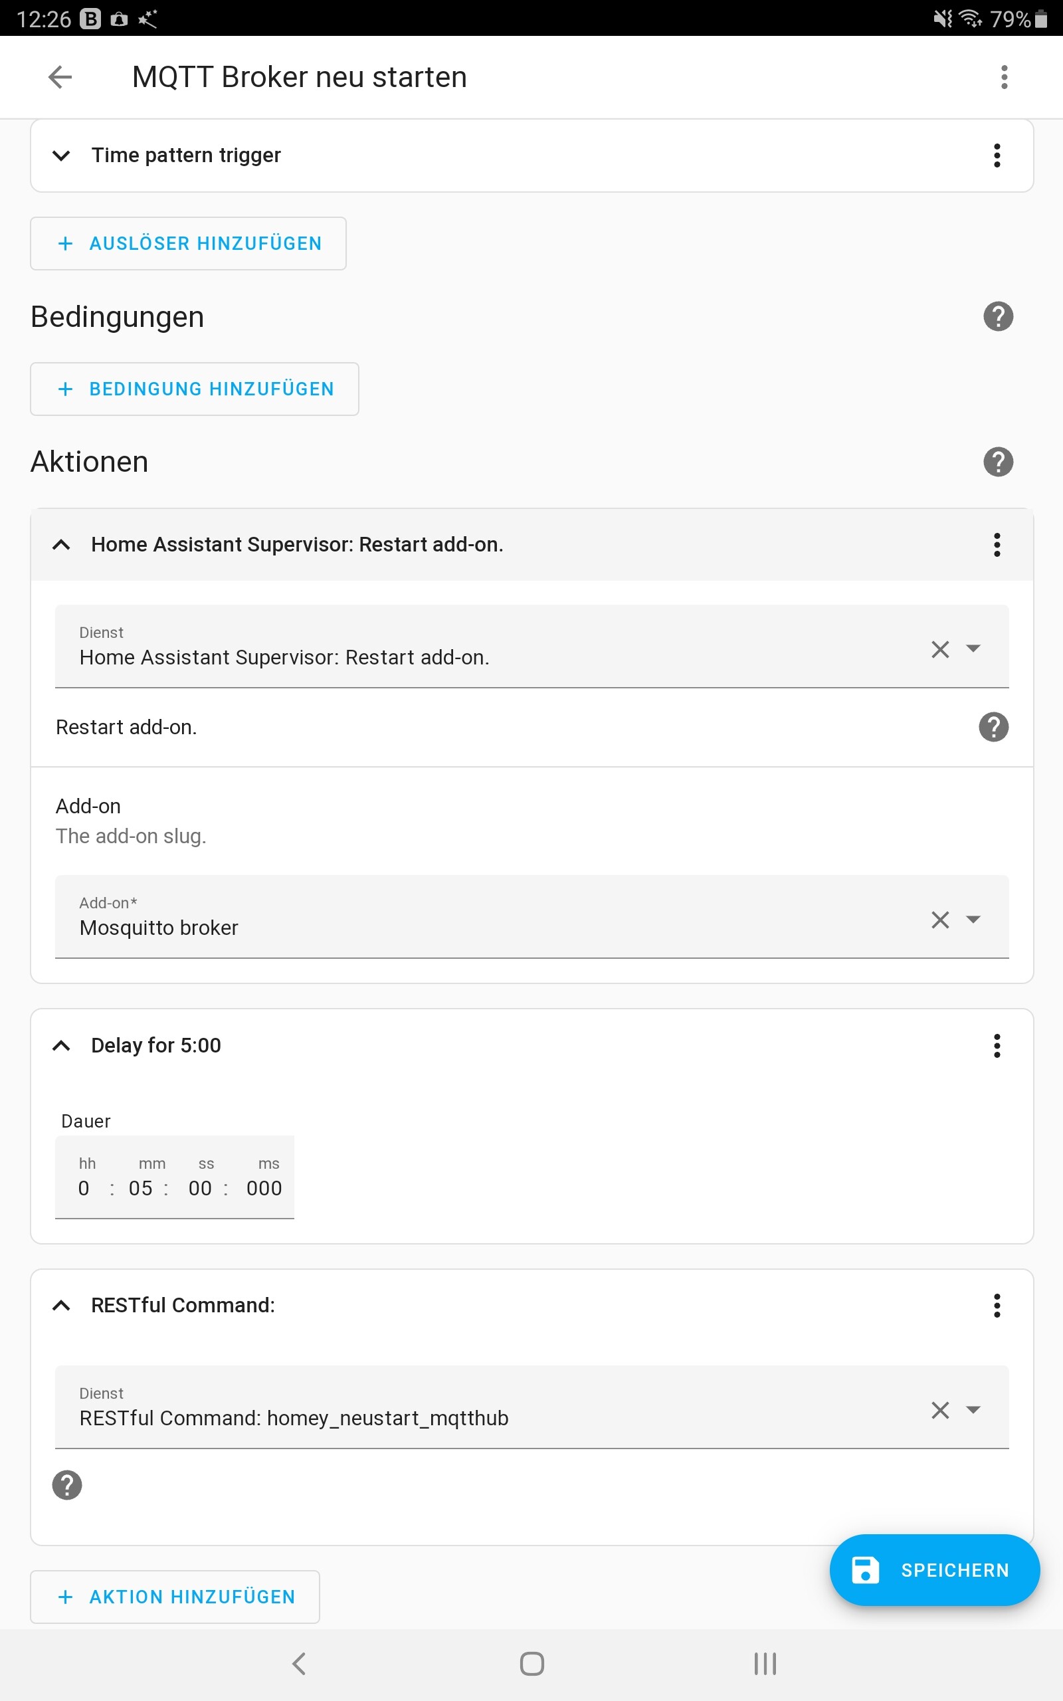1063x1701 pixels.
Task: Go back with the top-left arrow
Action: click(x=60, y=76)
